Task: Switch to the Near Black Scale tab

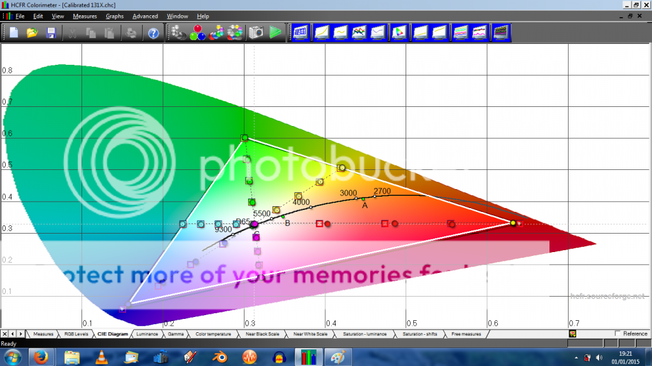Action: 262,334
